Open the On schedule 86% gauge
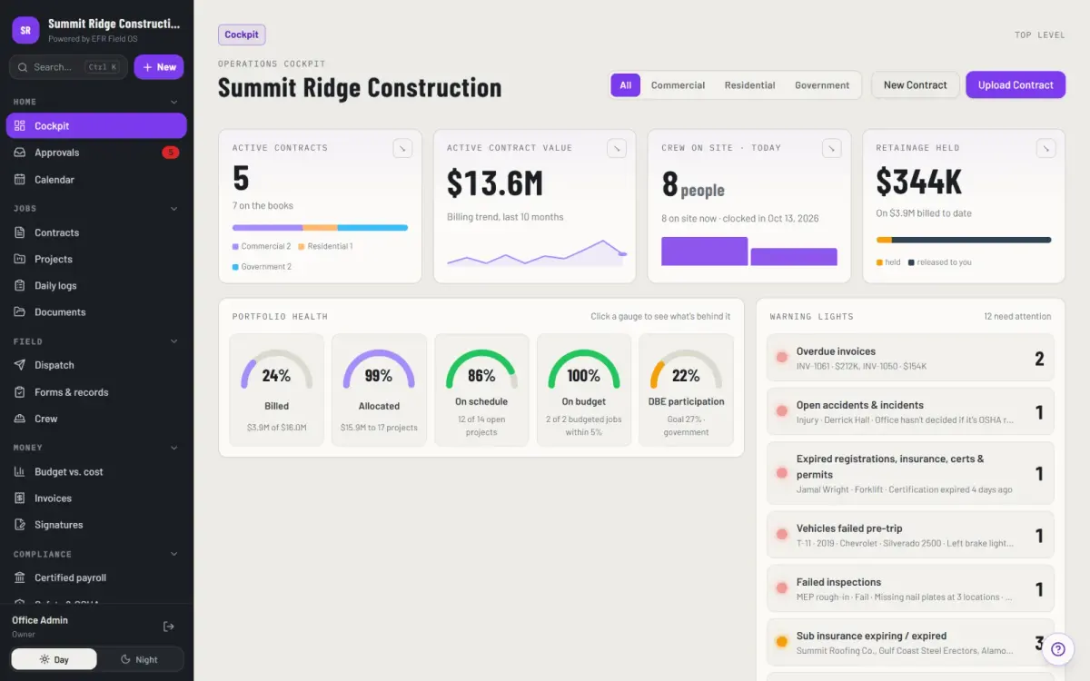 coord(481,390)
